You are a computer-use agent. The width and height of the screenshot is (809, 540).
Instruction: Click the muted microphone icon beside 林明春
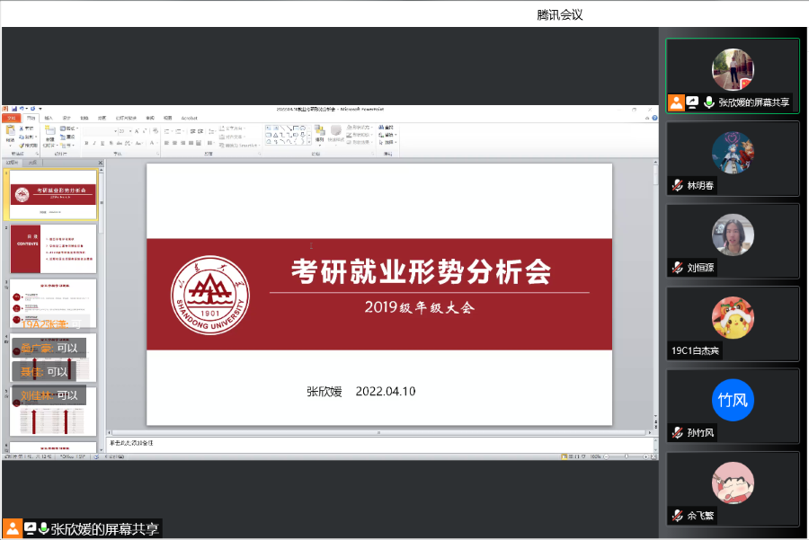[x=677, y=185]
